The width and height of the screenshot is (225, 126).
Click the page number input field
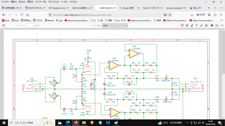[31, 26]
